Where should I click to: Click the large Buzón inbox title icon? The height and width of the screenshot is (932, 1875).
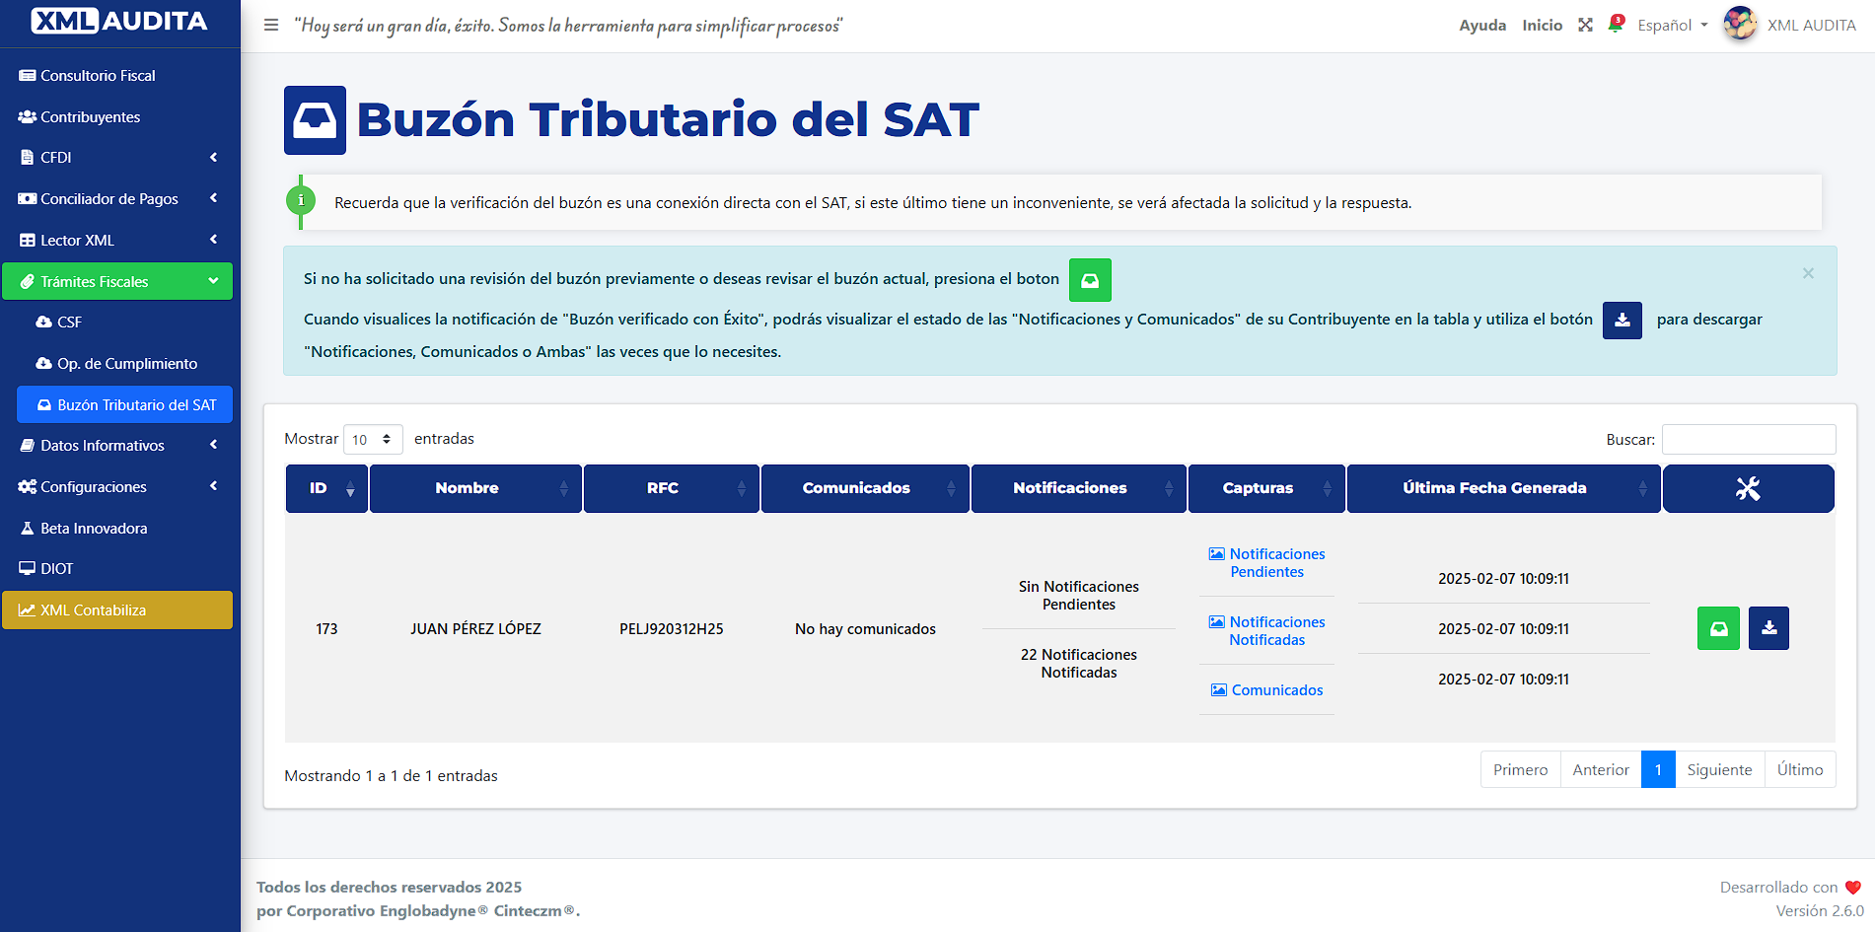[x=315, y=120]
